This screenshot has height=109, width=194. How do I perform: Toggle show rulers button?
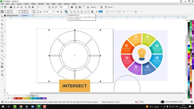coord(76,7)
